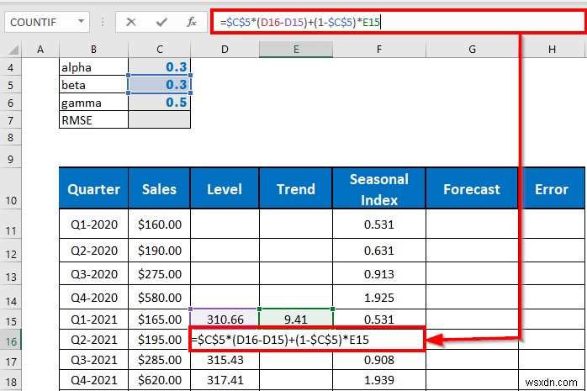Click the beta value cell in row 5
This screenshot has height=391, width=587.
pyautogui.click(x=160, y=85)
